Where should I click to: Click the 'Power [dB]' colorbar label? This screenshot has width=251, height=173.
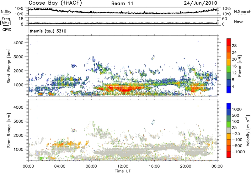[x=239, y=66]
